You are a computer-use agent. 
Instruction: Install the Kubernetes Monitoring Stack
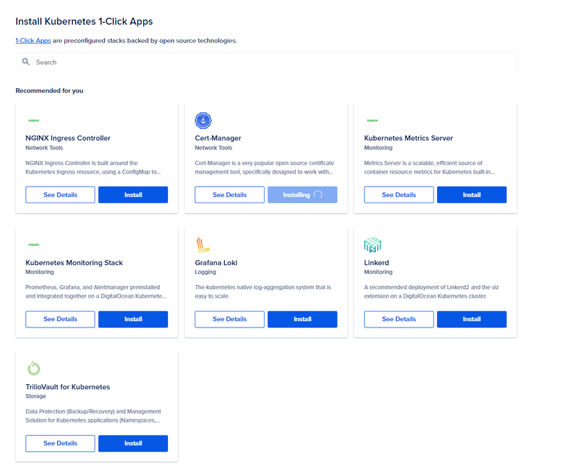point(133,319)
